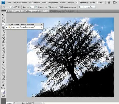Select the Elliptical Marquee tool
The height and width of the screenshot is (104, 119).
pos(3,18)
